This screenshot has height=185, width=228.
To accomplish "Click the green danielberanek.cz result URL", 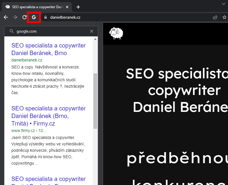I will (x=27, y=60).
